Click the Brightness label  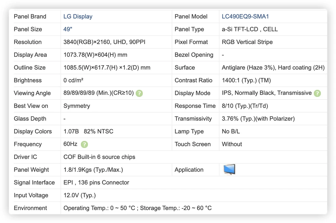(27, 80)
